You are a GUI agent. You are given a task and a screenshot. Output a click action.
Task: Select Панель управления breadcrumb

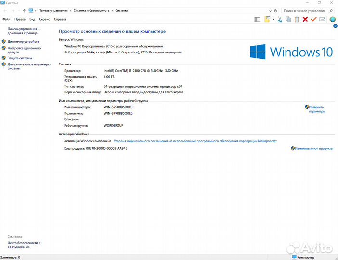point(53,10)
